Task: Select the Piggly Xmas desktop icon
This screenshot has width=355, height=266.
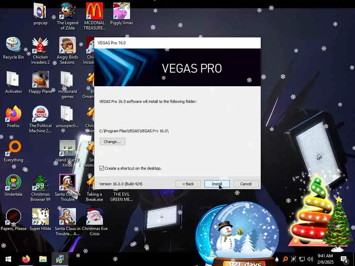Action: tap(122, 14)
